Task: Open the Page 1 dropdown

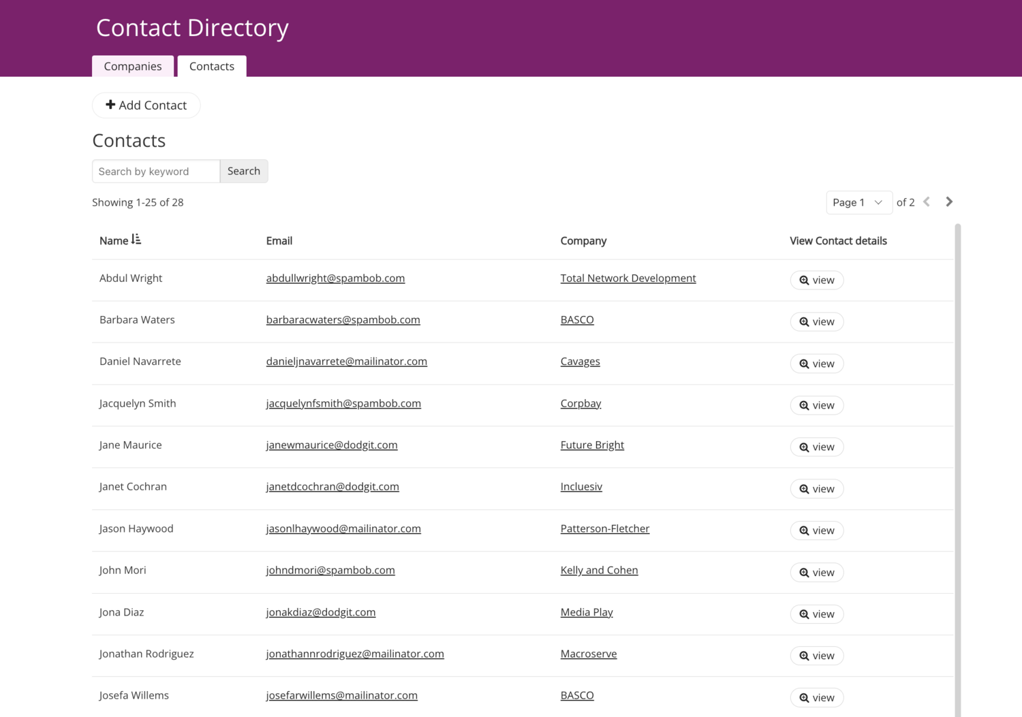Action: 858,202
